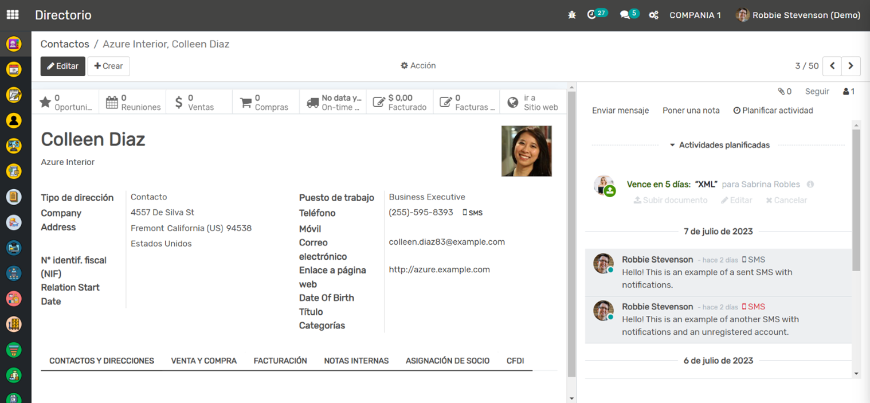Open activities clock icon with 27 badge

[x=592, y=15]
